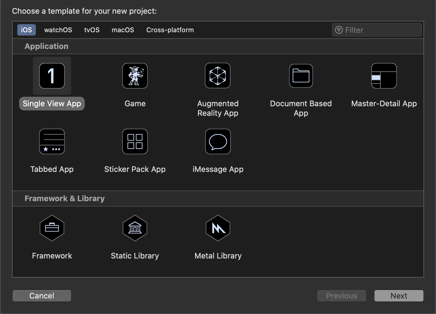Click the 'Application' section header

47,46
